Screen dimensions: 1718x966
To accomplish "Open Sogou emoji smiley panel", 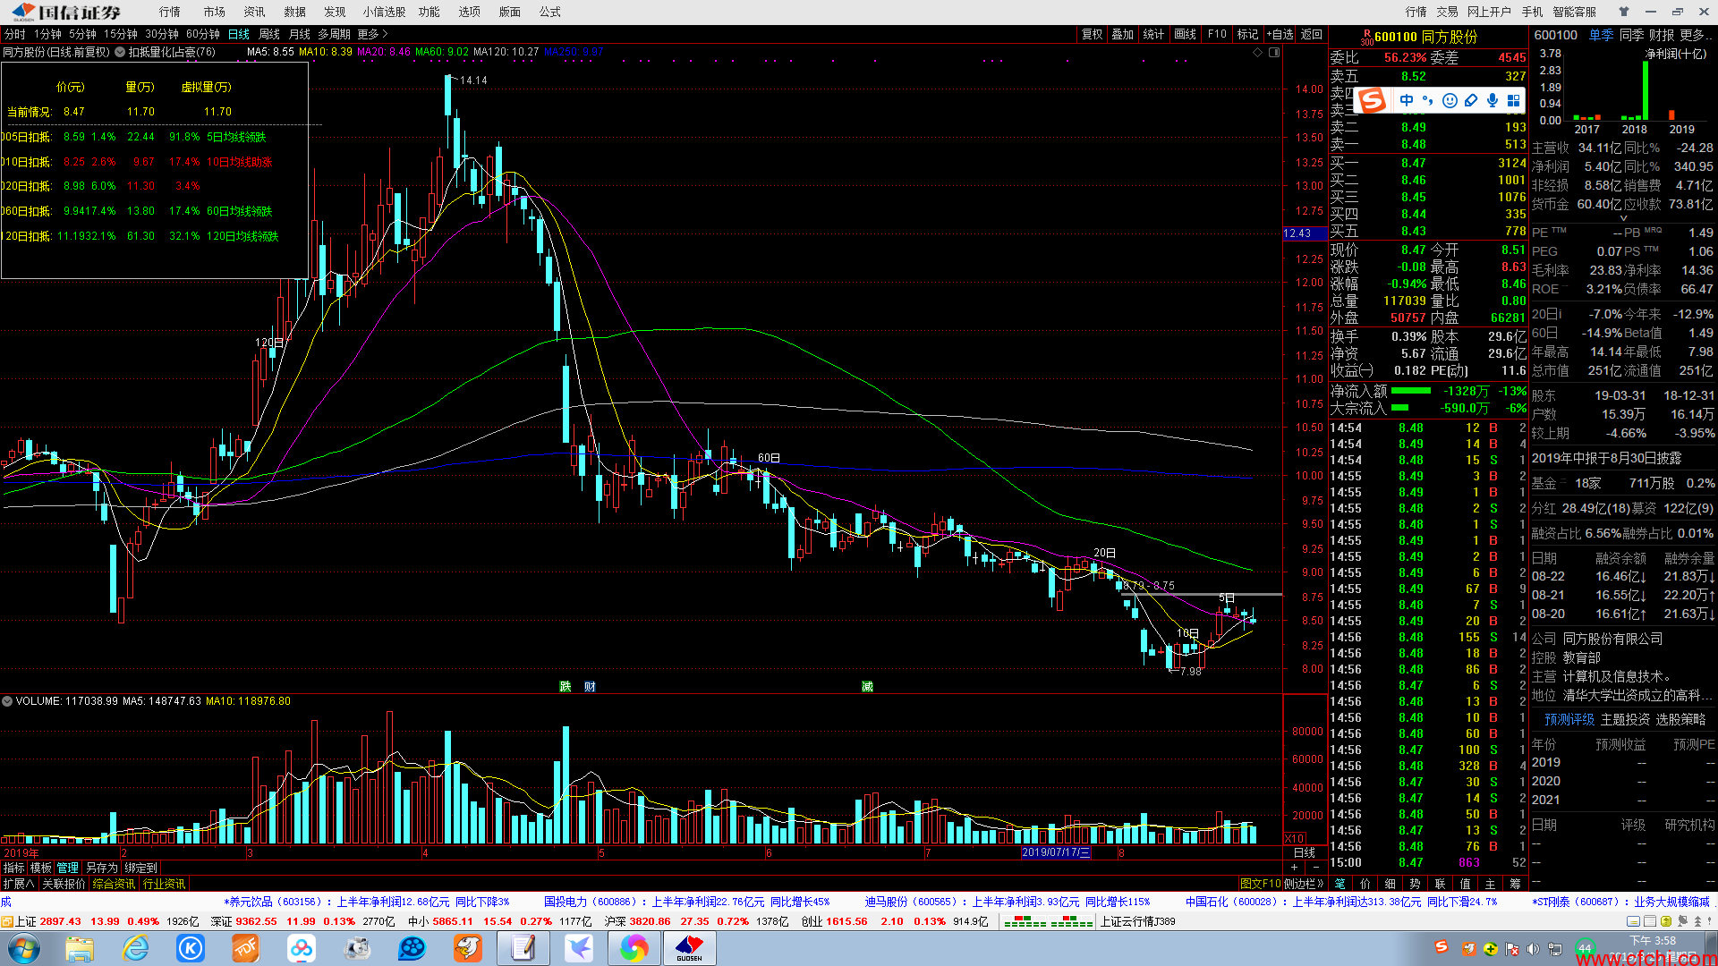I will (1450, 100).
